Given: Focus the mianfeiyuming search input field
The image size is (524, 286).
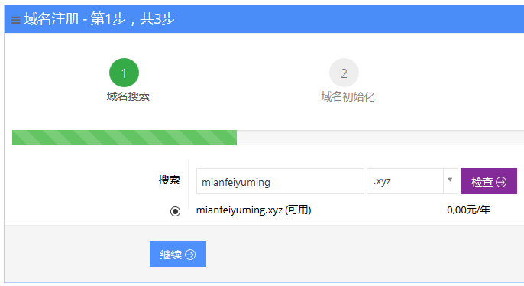Looking at the screenshot, I should tap(280, 181).
